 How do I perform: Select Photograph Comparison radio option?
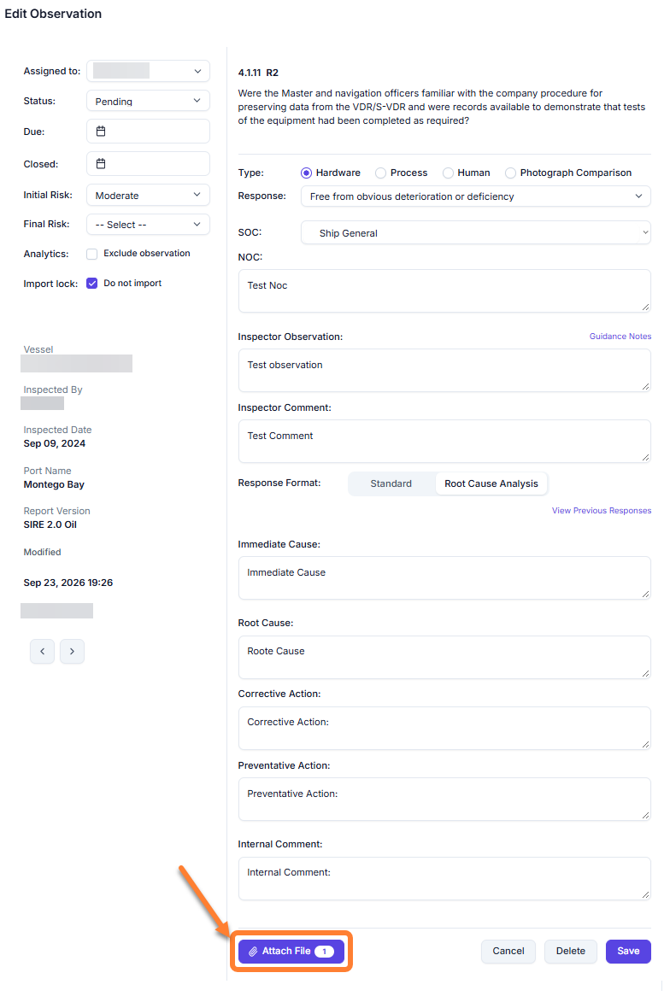click(x=511, y=173)
